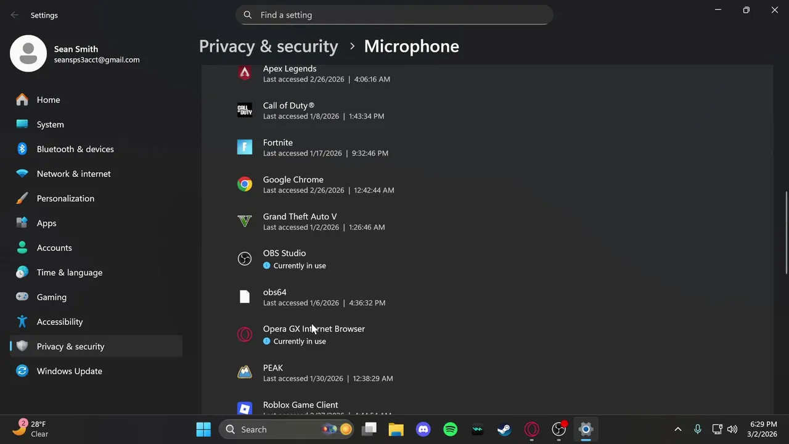Click the user profile avatar
The height and width of the screenshot is (444, 789).
[28, 54]
